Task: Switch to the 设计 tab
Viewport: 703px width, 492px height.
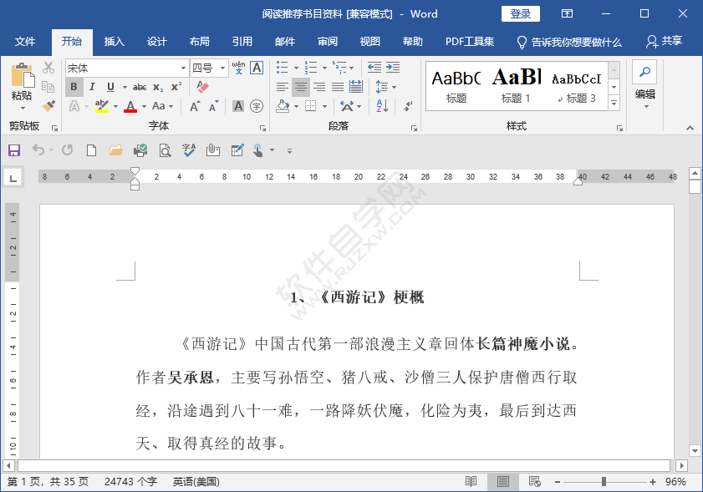Action: click(157, 42)
